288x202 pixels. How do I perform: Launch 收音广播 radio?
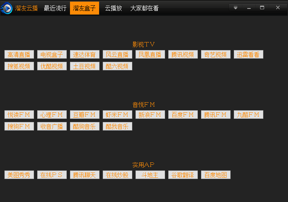pyautogui.click(x=52, y=126)
